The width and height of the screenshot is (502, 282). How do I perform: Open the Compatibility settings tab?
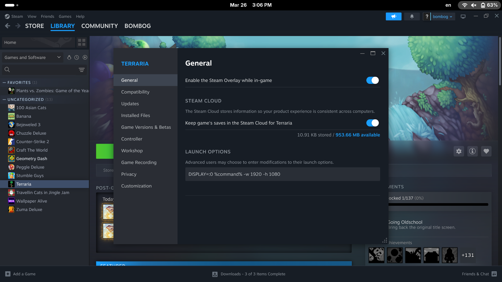click(145, 92)
